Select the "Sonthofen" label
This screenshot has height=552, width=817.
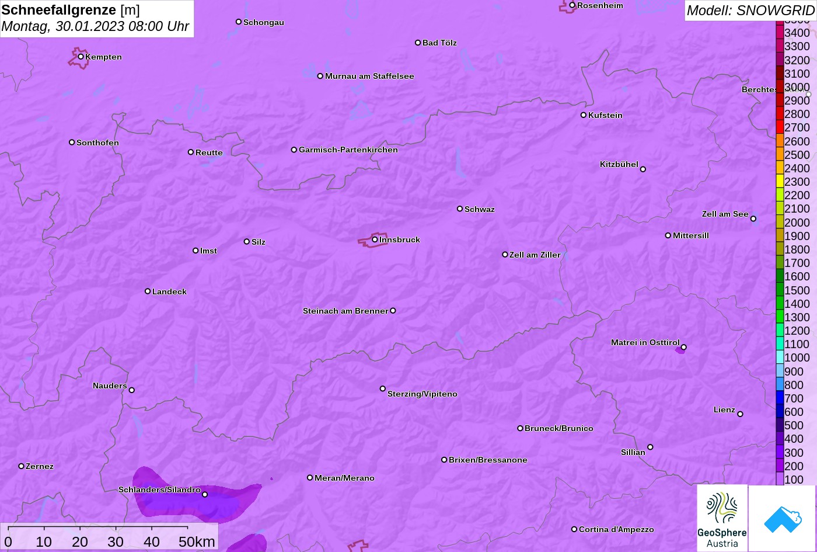click(97, 143)
